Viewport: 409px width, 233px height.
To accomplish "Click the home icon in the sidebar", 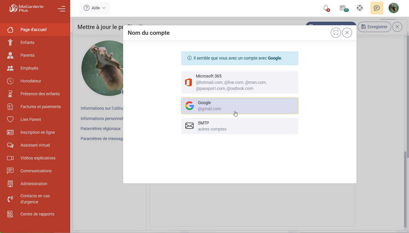I will coord(10,29).
